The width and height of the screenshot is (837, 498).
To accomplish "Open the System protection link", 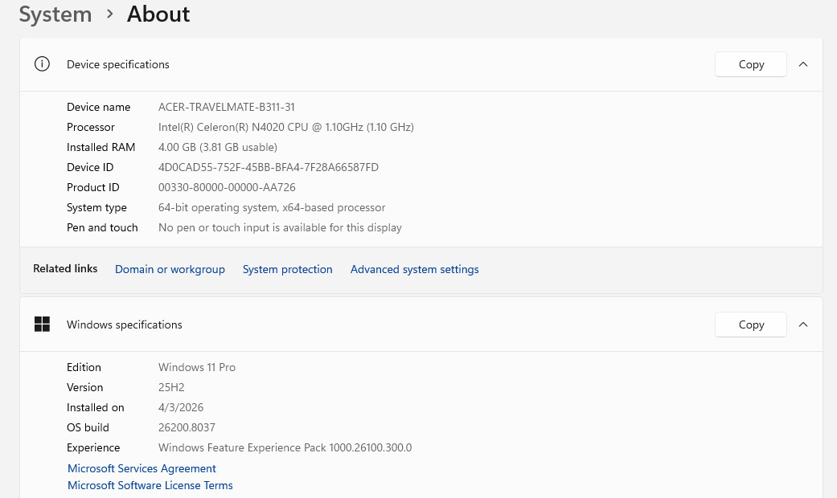I will click(x=287, y=269).
